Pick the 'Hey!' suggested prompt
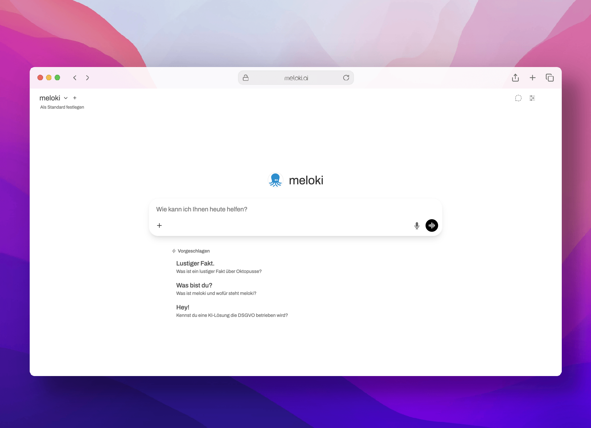 [x=183, y=307]
